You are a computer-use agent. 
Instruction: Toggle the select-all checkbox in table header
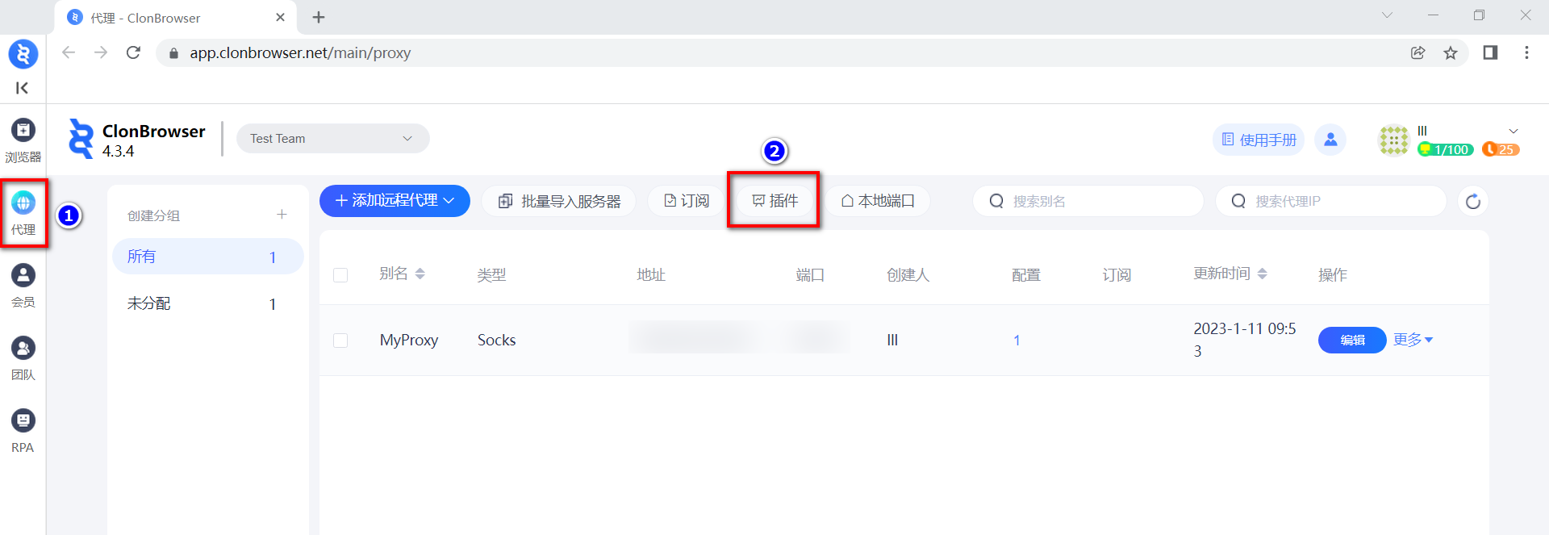point(340,275)
